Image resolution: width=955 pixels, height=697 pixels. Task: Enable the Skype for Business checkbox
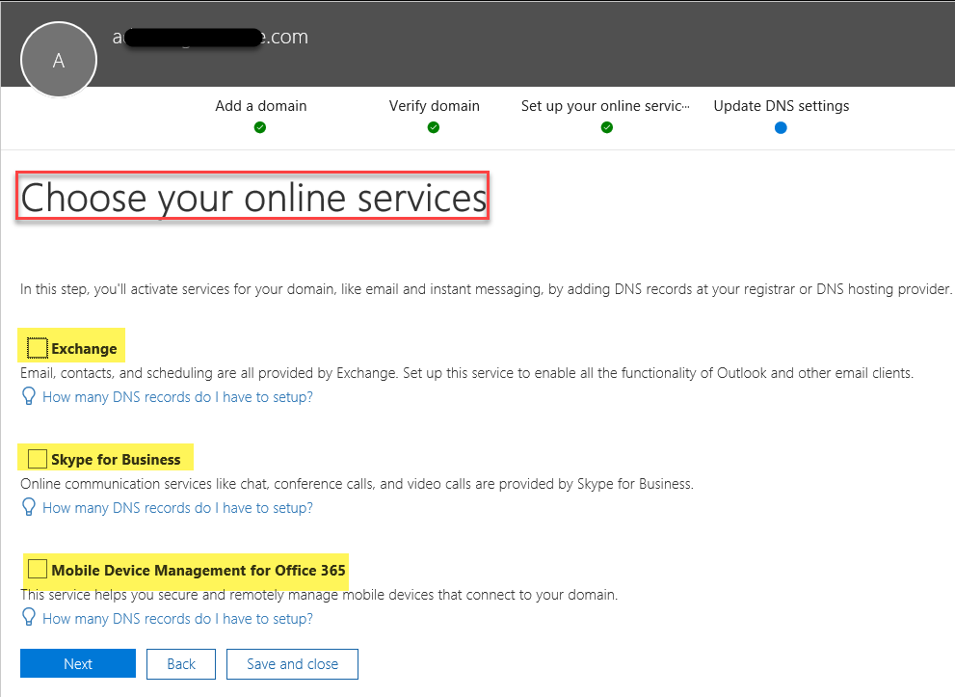tap(38, 458)
